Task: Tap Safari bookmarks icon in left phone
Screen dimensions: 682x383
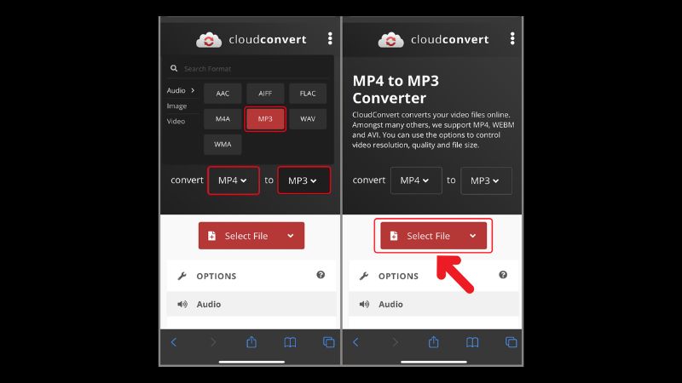Action: point(290,342)
